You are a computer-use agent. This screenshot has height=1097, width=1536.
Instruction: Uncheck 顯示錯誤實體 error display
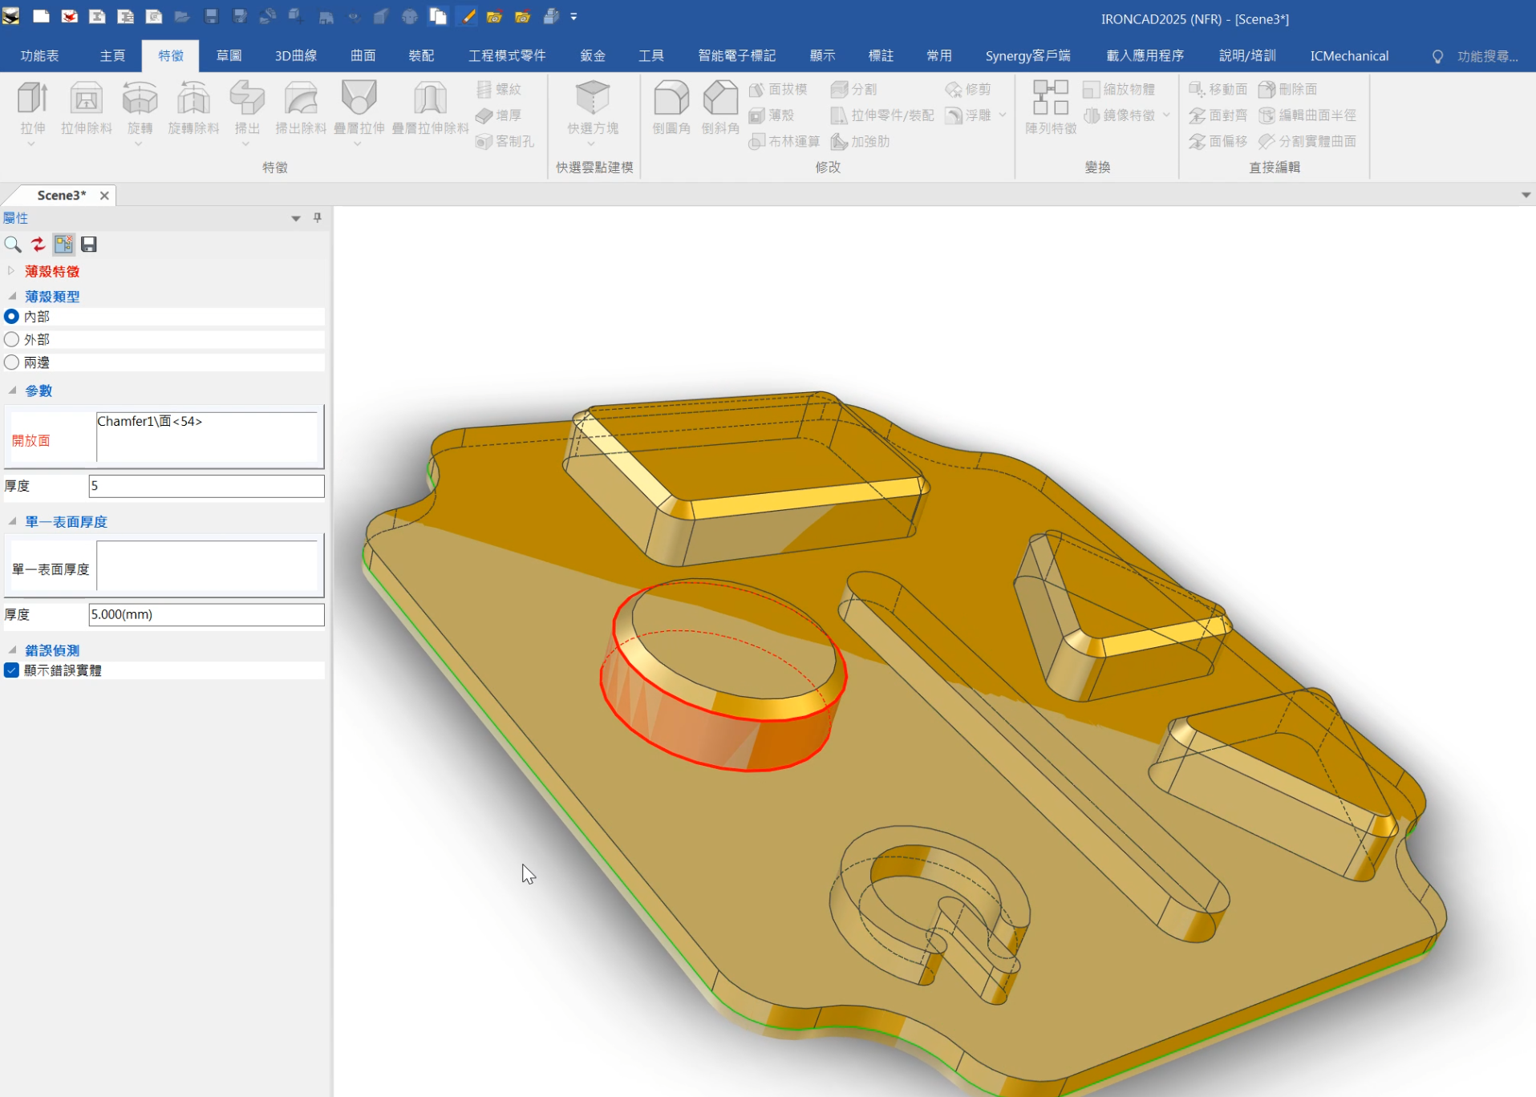[11, 670]
